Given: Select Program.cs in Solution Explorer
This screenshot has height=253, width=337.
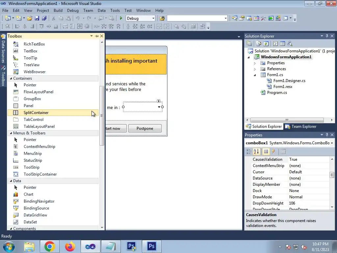Looking at the screenshot, I should [277, 93].
